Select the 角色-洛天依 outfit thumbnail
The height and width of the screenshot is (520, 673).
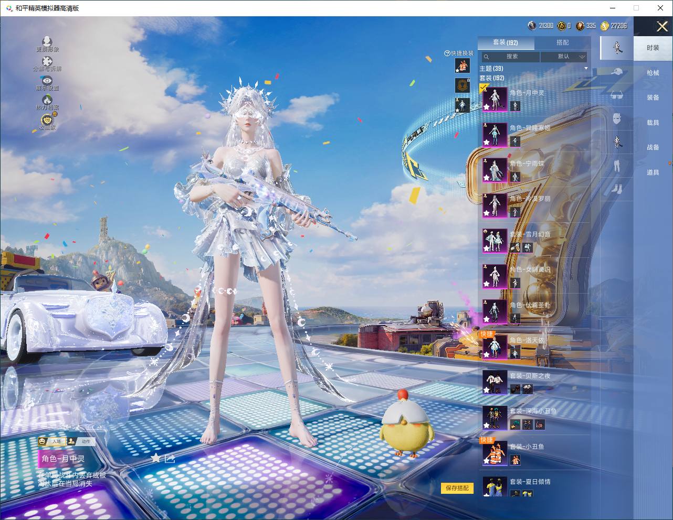(495, 347)
